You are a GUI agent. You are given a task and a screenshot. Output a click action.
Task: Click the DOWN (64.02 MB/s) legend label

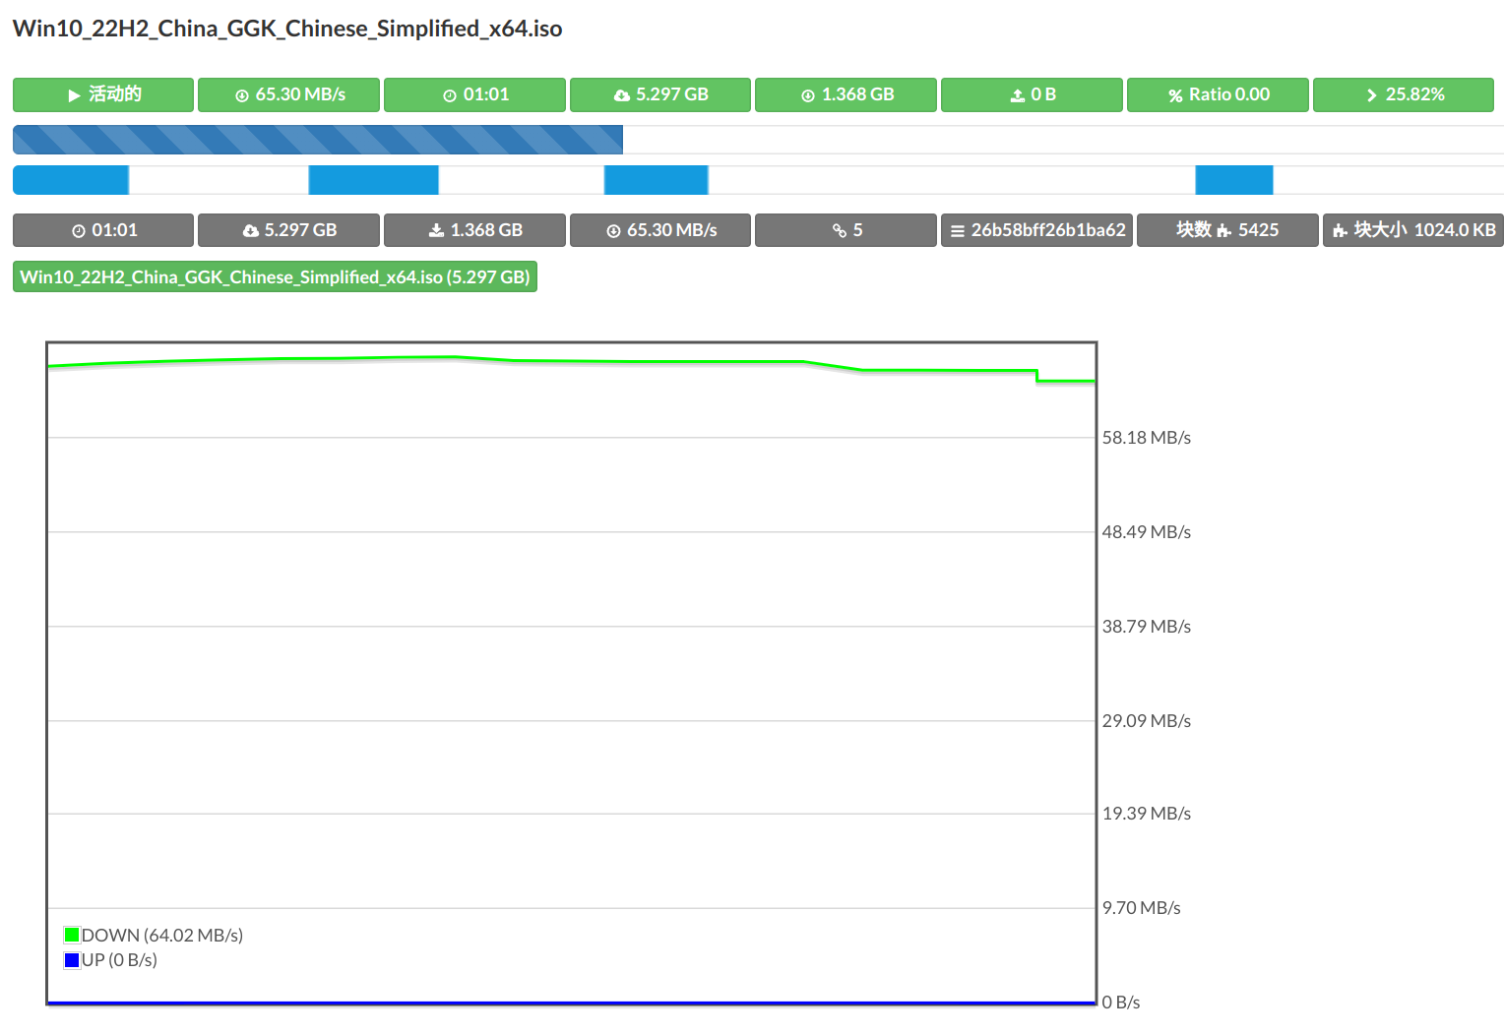(162, 935)
